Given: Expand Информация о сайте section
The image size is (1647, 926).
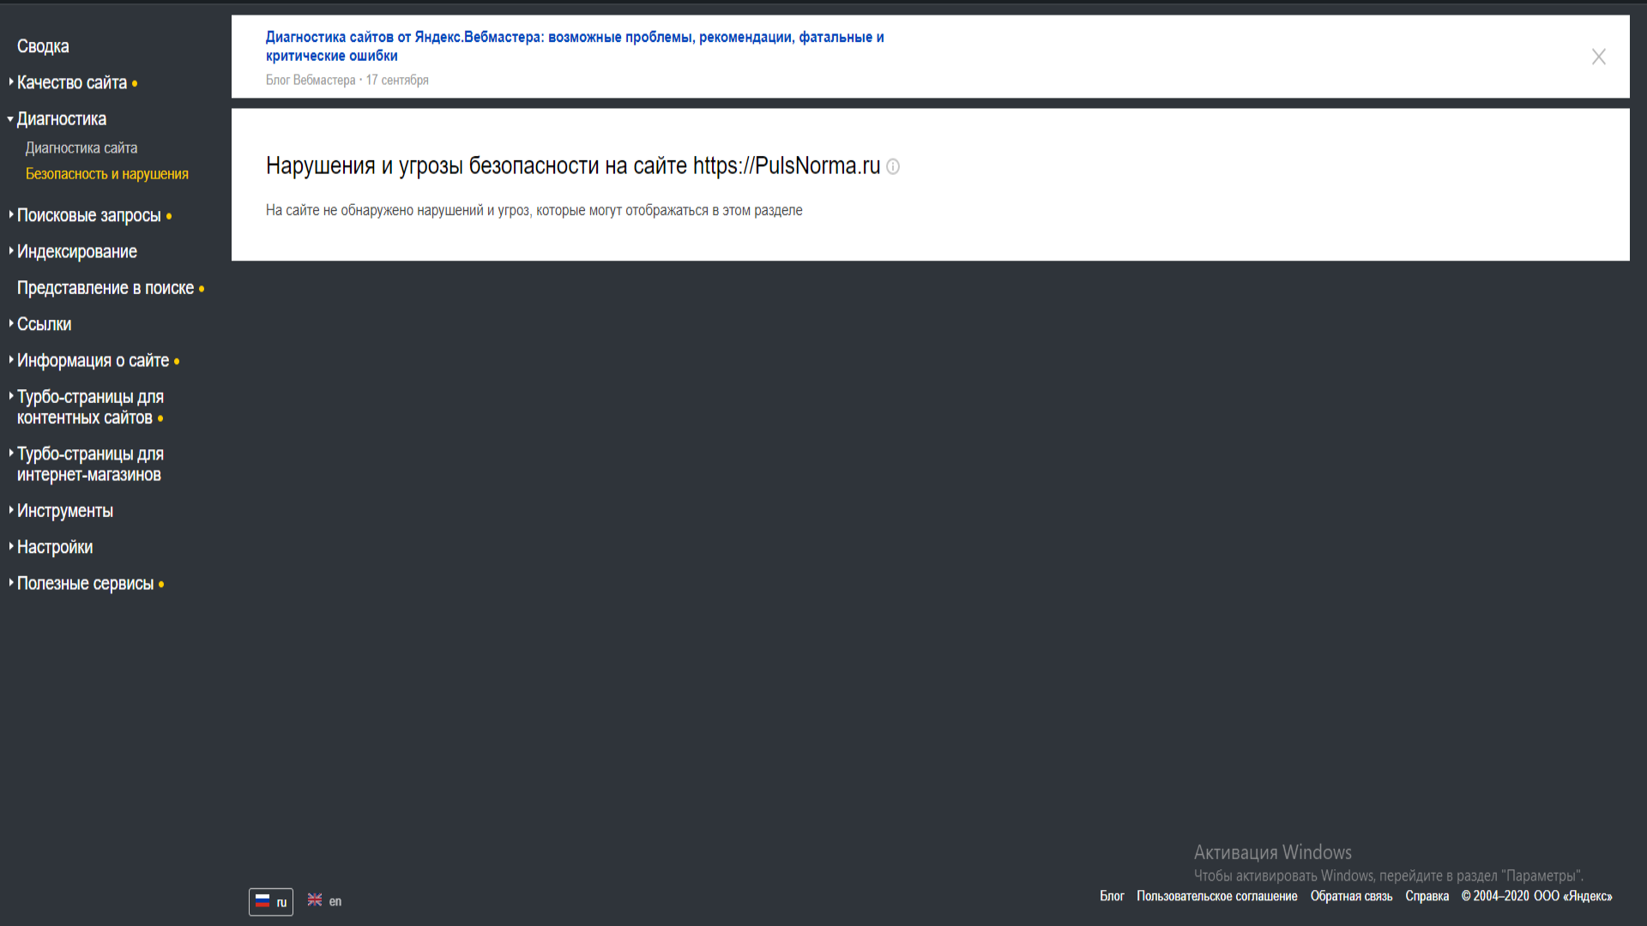Looking at the screenshot, I should coord(93,361).
